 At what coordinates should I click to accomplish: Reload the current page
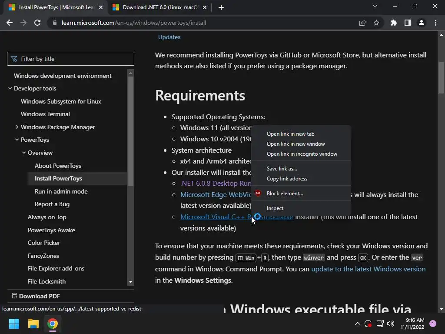point(37,23)
